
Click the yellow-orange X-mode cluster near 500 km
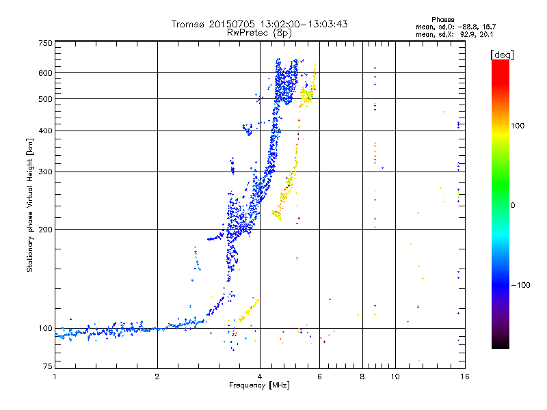click(307, 95)
